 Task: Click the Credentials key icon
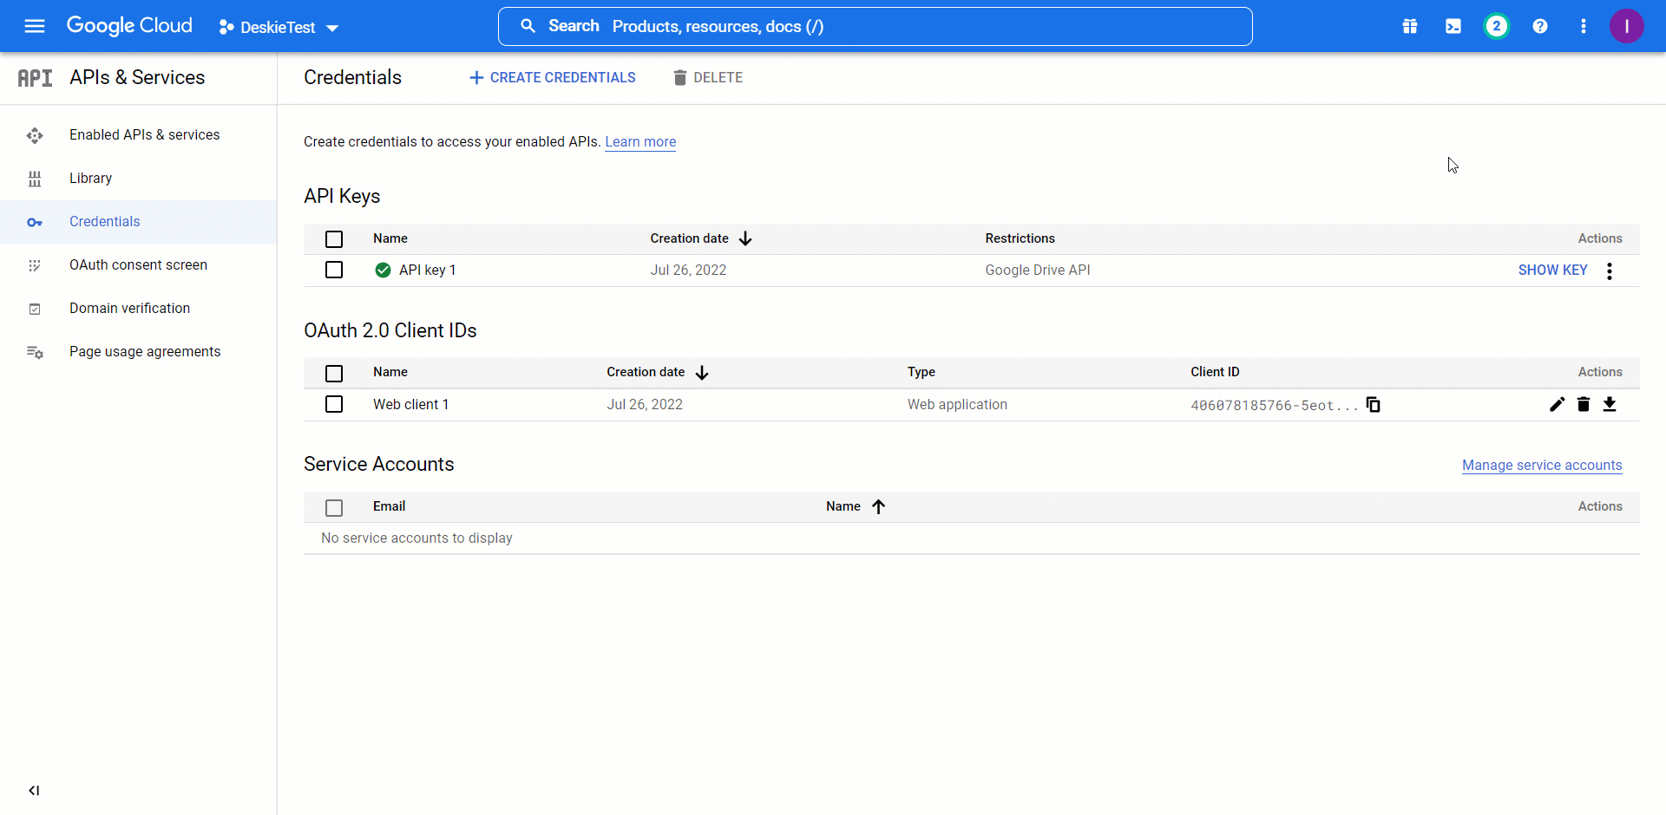35,222
